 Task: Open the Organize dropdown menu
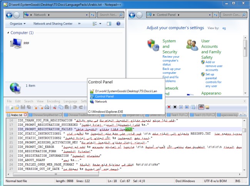(x=18, y=24)
